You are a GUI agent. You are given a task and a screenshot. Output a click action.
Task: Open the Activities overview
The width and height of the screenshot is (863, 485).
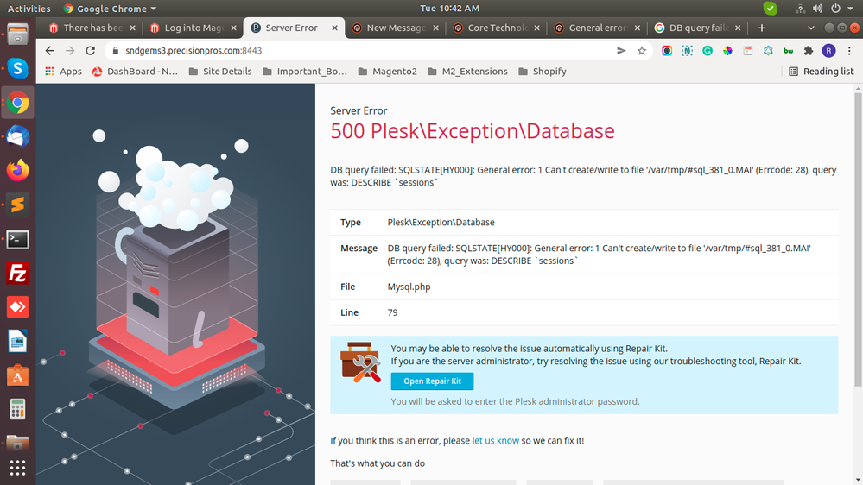coord(29,9)
